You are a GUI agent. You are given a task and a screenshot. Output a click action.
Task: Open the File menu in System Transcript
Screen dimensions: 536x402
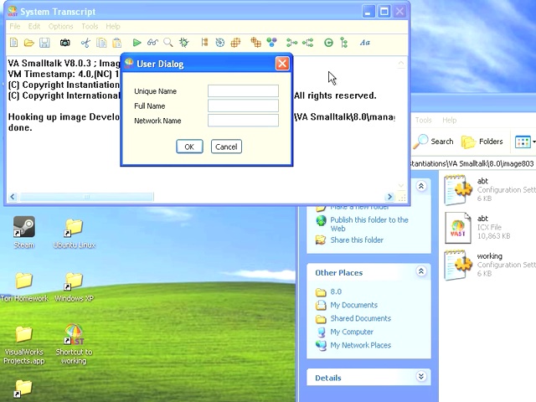15,26
